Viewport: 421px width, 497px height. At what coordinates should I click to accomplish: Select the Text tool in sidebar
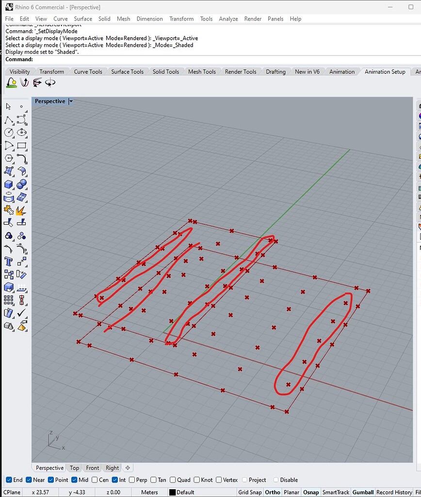pyautogui.click(x=7, y=261)
